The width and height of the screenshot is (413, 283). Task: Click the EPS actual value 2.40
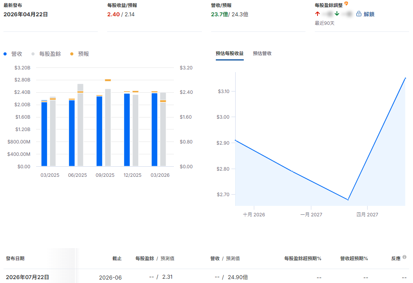[x=113, y=14]
